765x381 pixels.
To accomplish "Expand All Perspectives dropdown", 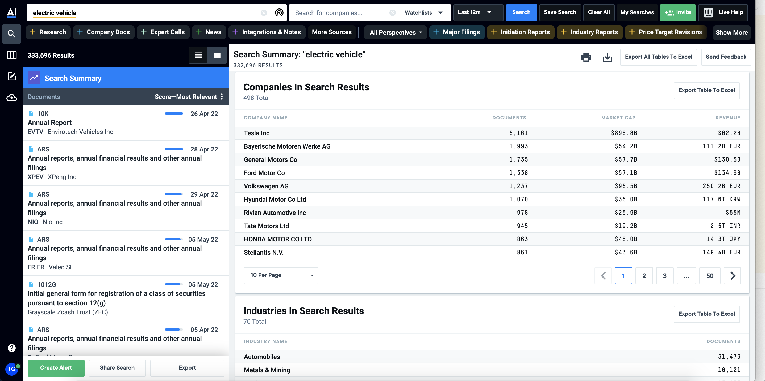I will click(x=396, y=32).
